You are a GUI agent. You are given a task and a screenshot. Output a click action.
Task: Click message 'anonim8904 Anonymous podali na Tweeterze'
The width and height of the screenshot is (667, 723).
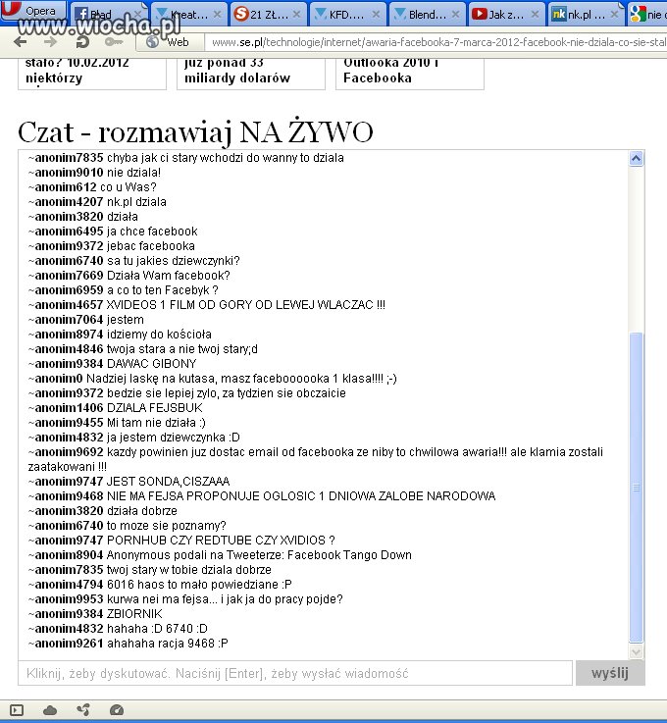220,555
